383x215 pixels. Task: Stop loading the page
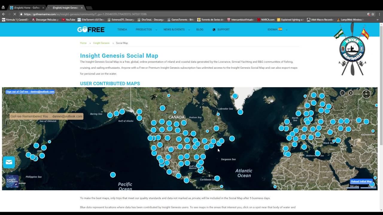point(14,14)
